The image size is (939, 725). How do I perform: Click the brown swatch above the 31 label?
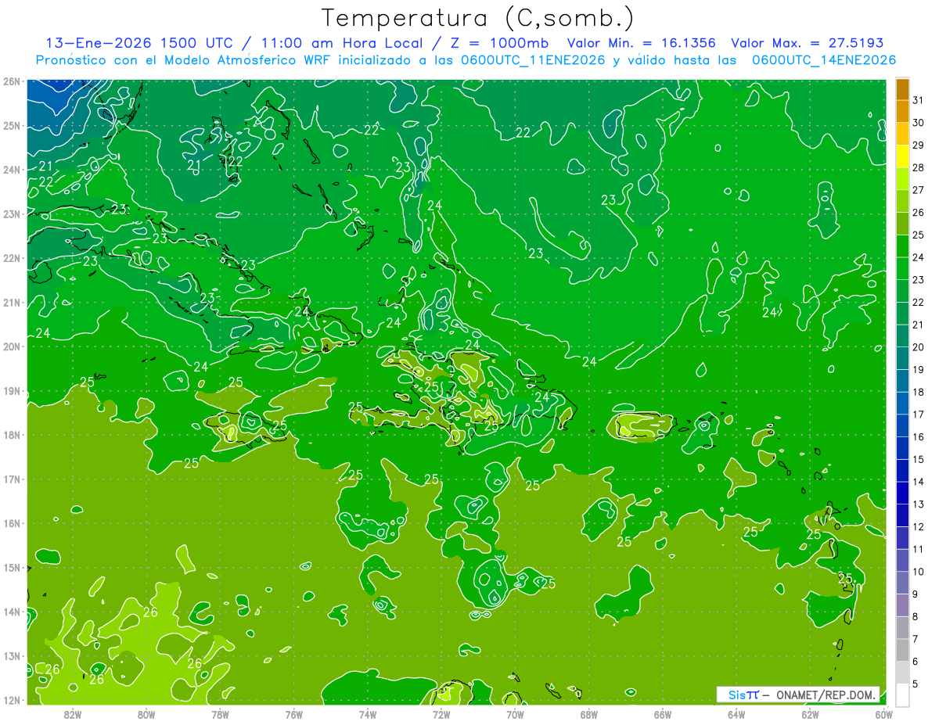click(x=902, y=89)
